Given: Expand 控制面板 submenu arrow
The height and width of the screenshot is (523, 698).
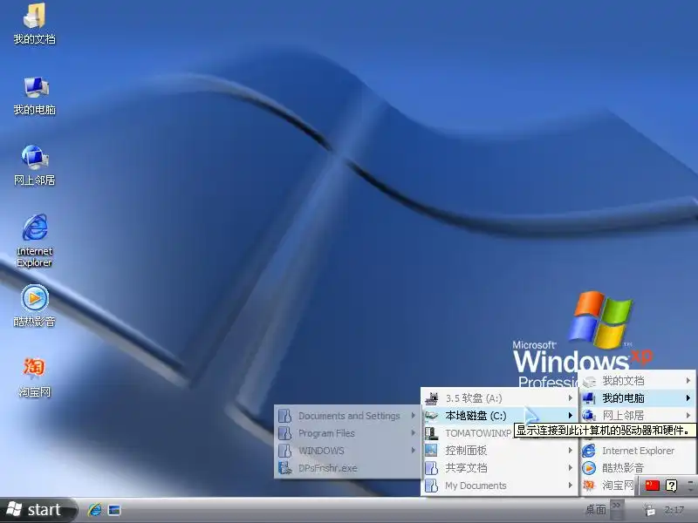Looking at the screenshot, I should coord(571,451).
